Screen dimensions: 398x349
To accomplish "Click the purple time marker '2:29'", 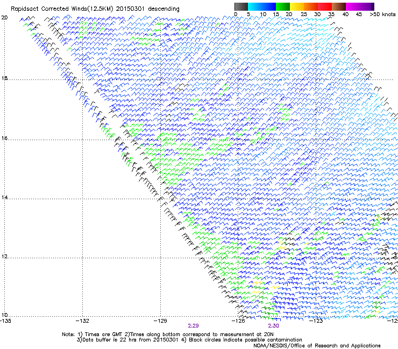I will point(193,326).
